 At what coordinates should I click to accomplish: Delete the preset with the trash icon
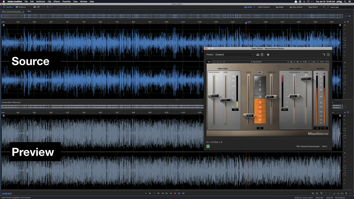pos(262,55)
